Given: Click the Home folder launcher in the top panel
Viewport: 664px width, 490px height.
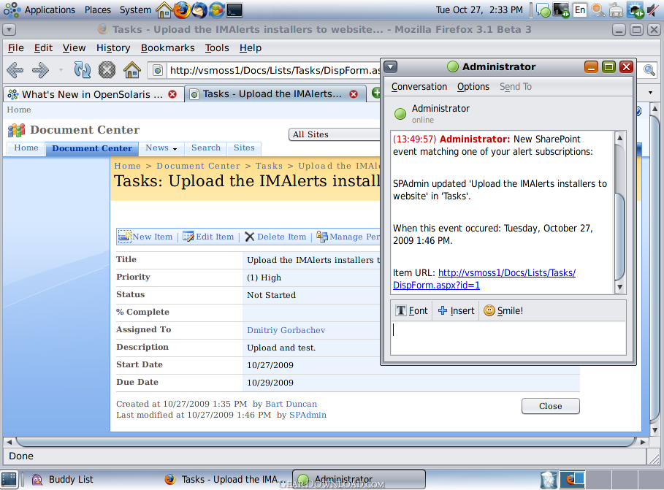Looking at the screenshot, I should point(164,9).
